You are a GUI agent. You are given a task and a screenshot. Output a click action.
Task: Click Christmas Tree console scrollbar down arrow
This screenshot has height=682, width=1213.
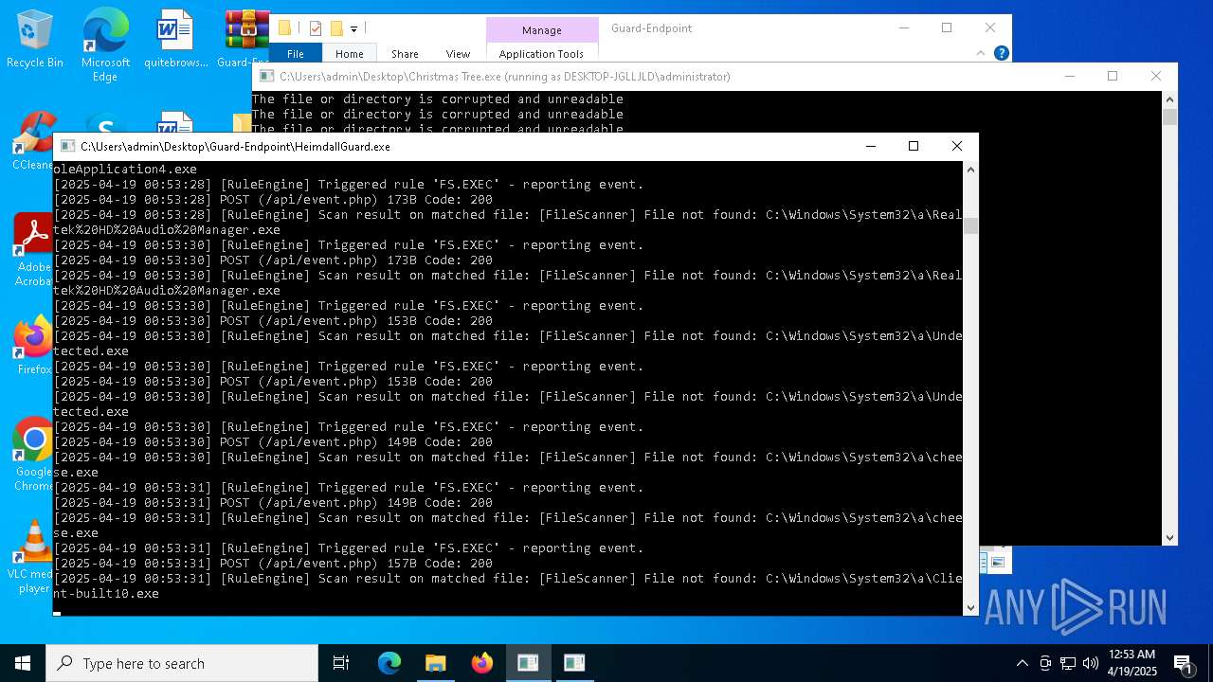[1169, 537]
